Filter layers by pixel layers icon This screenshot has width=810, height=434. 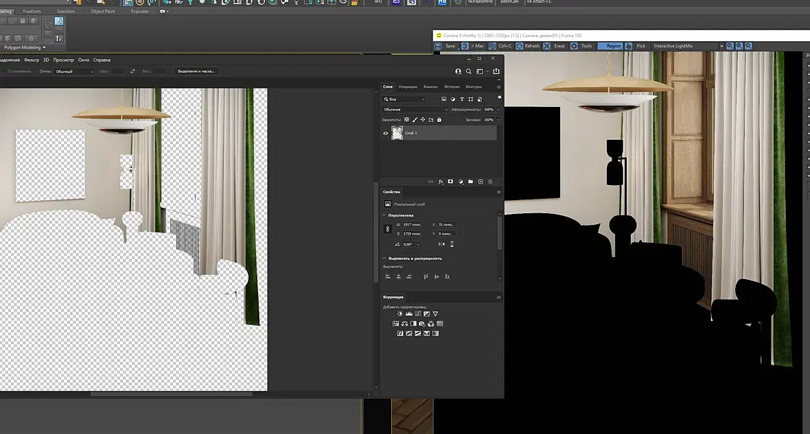443,99
